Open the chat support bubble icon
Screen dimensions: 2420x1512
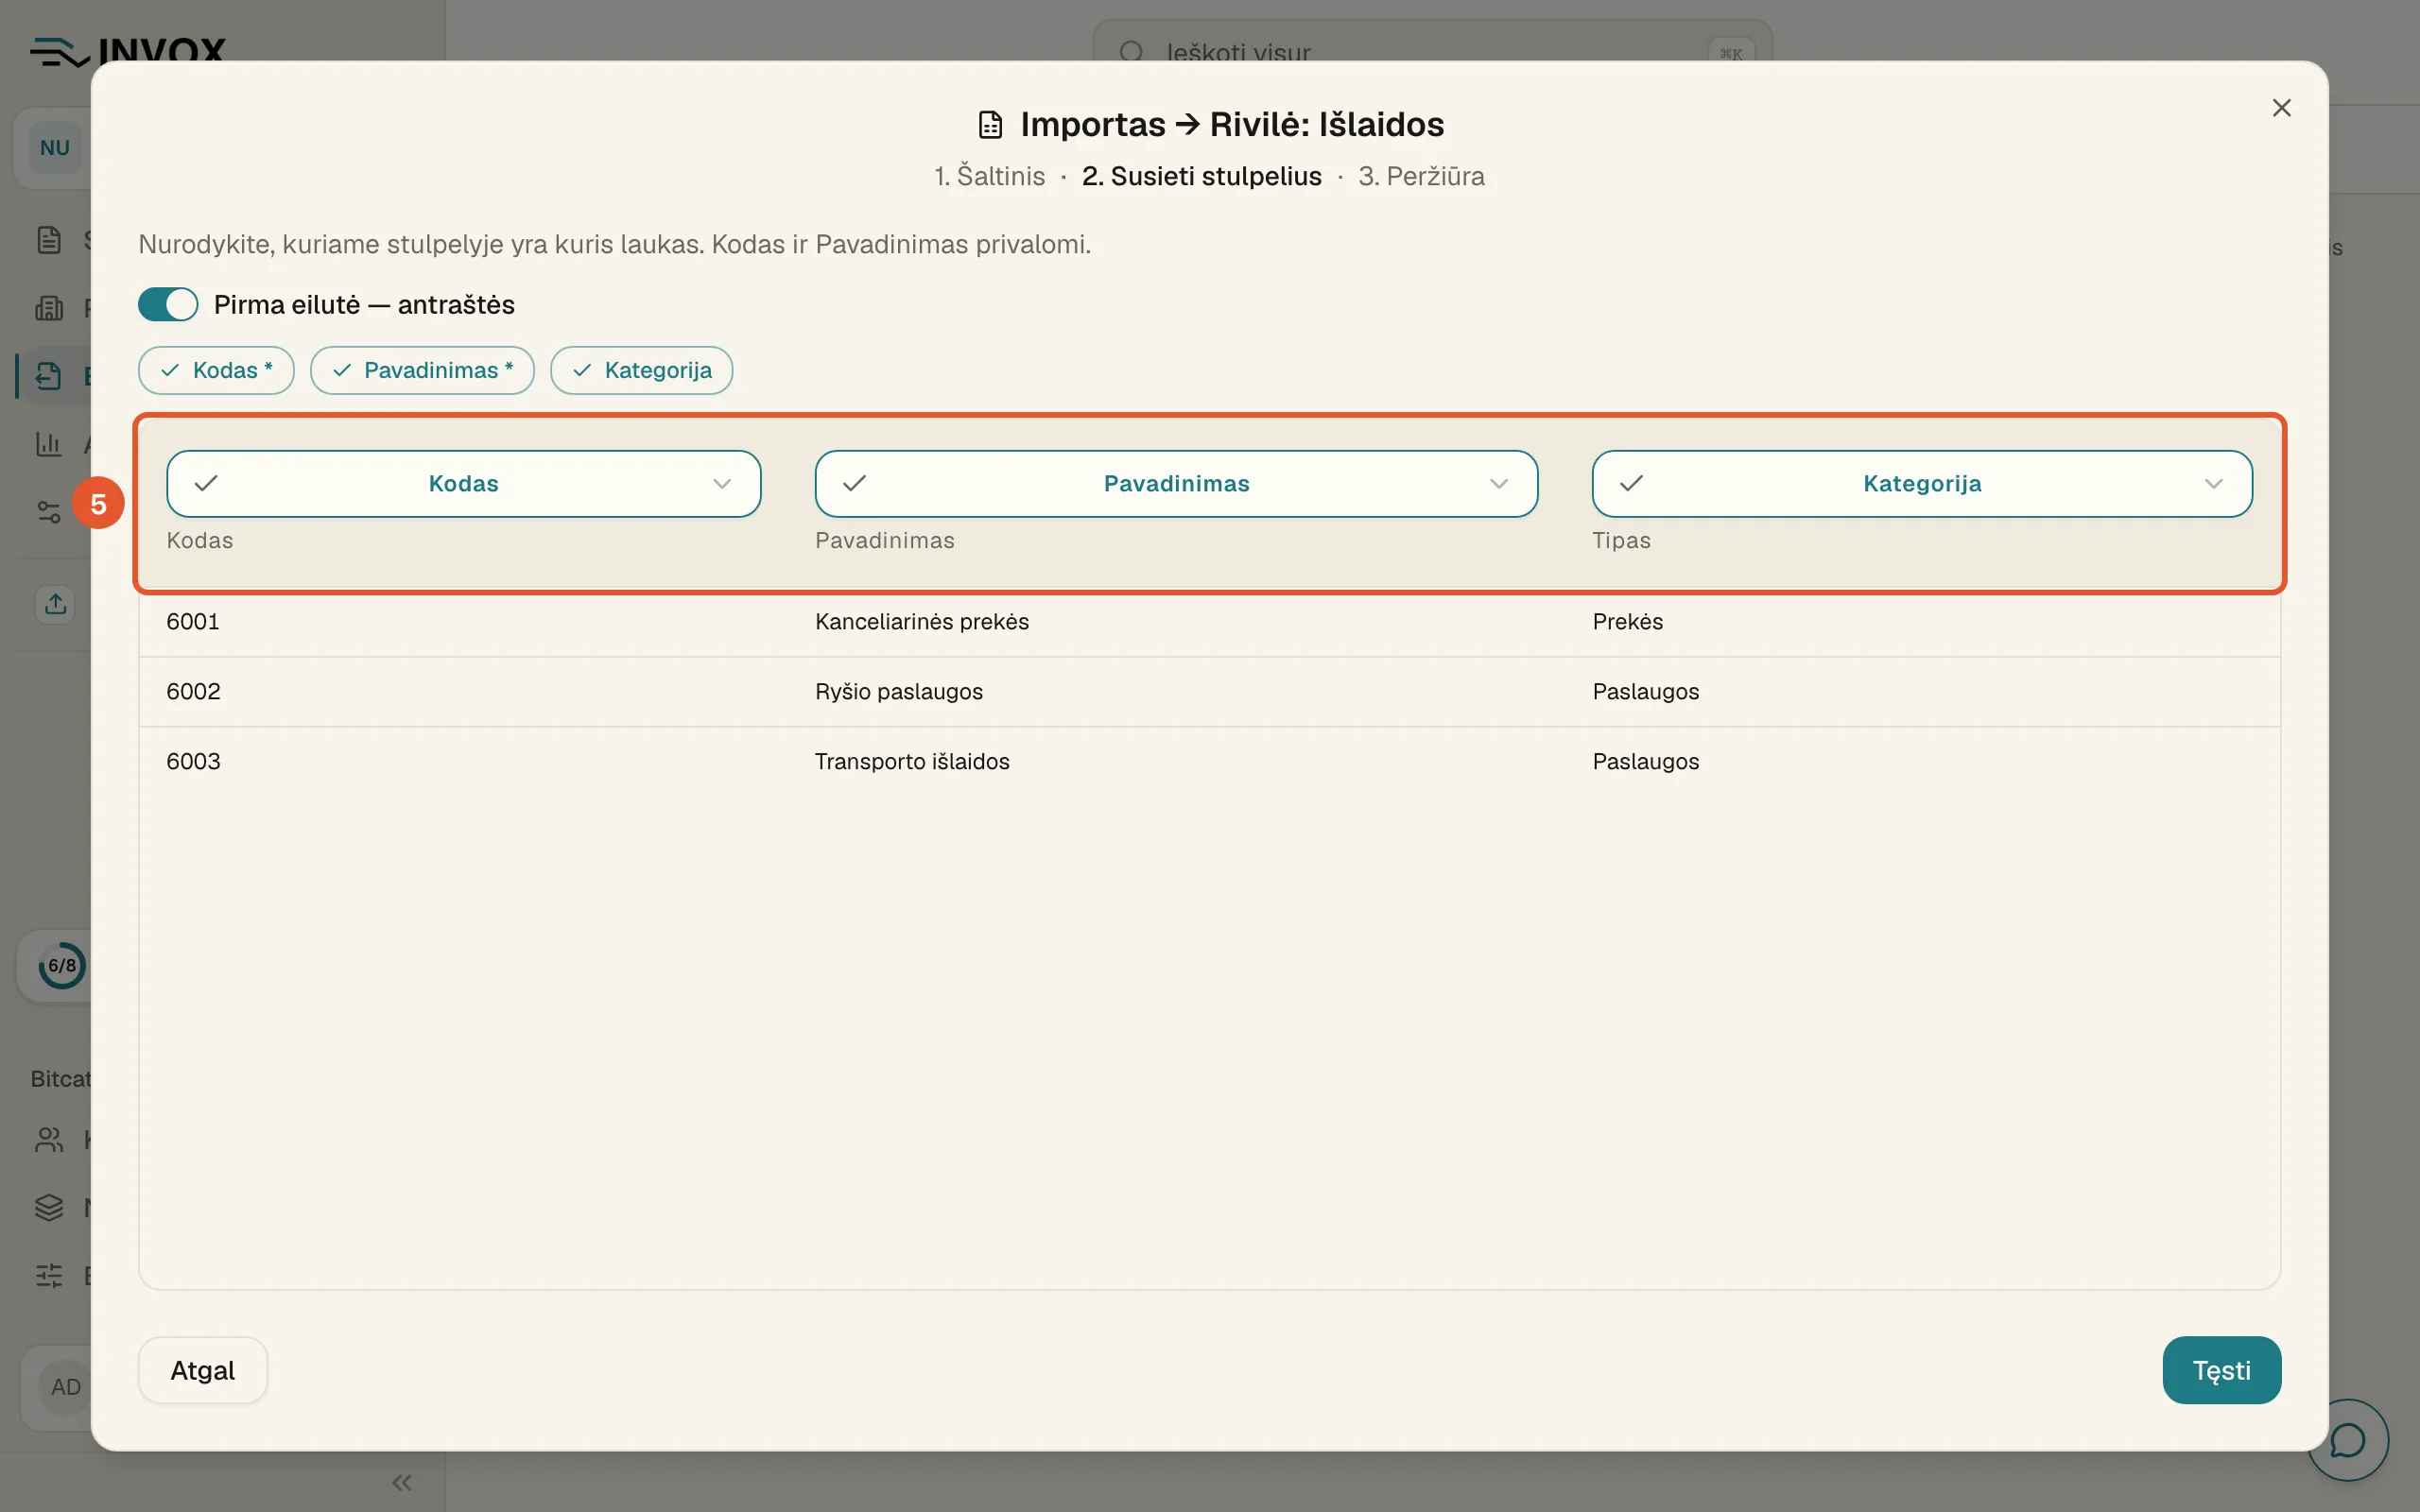point(2348,1440)
